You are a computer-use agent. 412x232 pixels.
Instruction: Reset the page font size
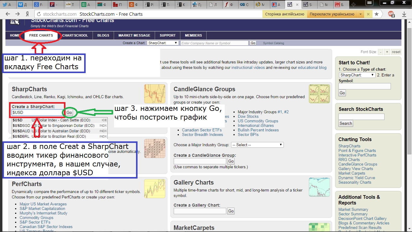(x=396, y=52)
